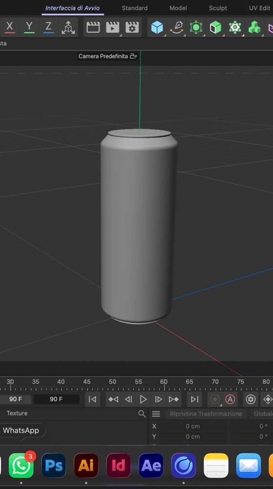Open InDesign from the Dock
The width and height of the screenshot is (273, 489).
(x=118, y=466)
